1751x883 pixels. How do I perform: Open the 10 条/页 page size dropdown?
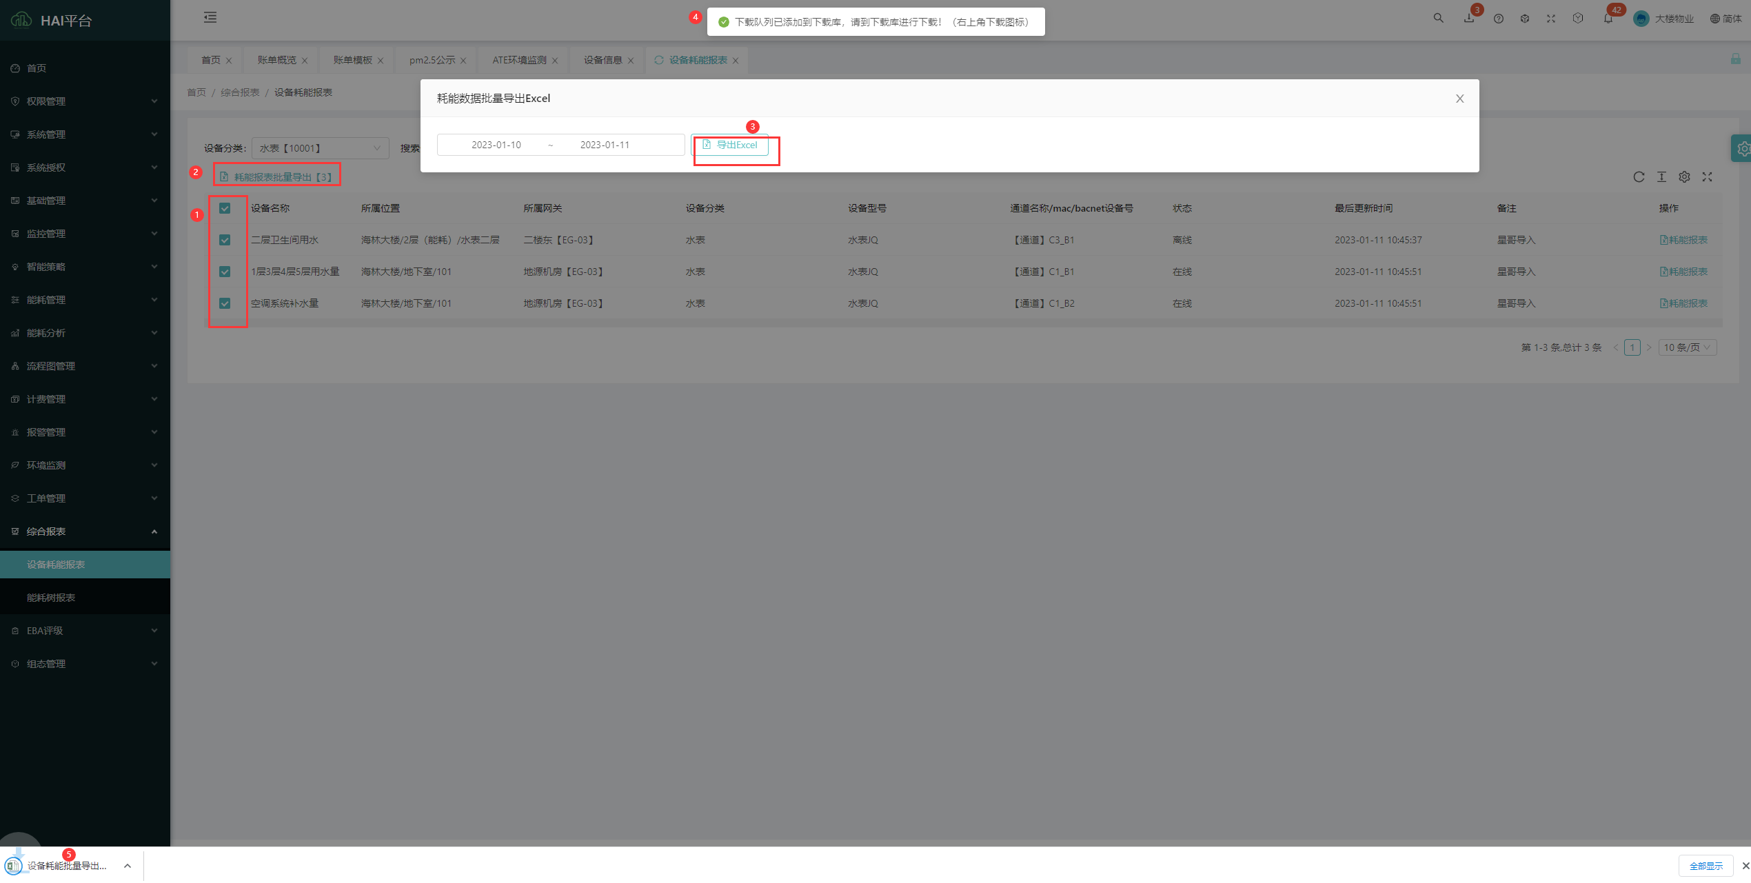tap(1688, 347)
